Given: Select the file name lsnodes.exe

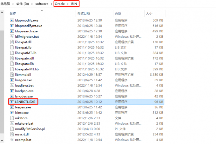Looking at the screenshot, I should pos(24,96).
